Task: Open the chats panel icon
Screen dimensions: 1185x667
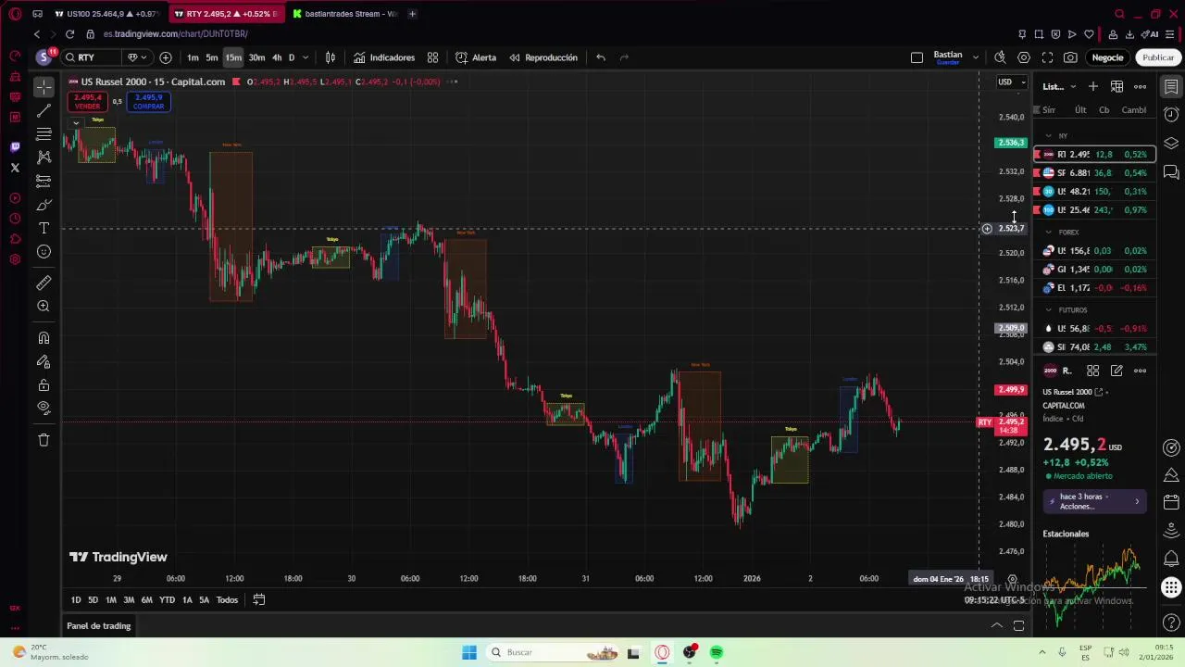Action: point(1171,172)
